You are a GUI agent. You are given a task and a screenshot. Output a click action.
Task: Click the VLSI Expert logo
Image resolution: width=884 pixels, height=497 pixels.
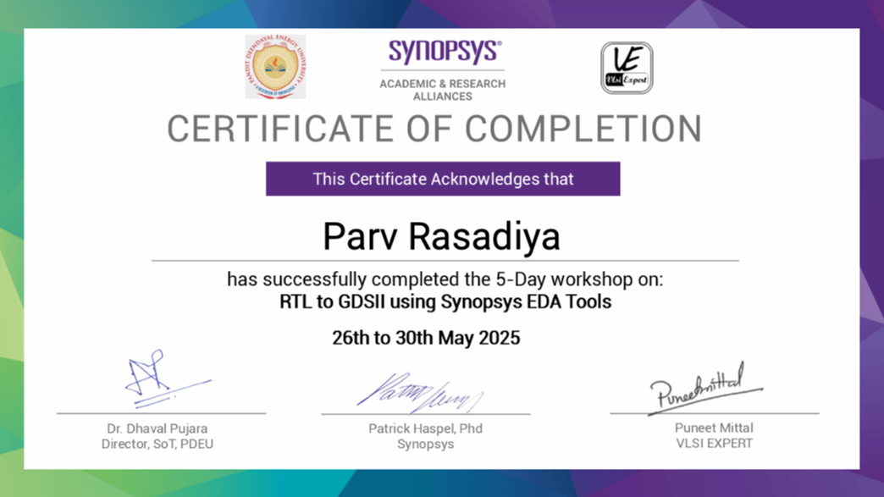click(x=626, y=69)
